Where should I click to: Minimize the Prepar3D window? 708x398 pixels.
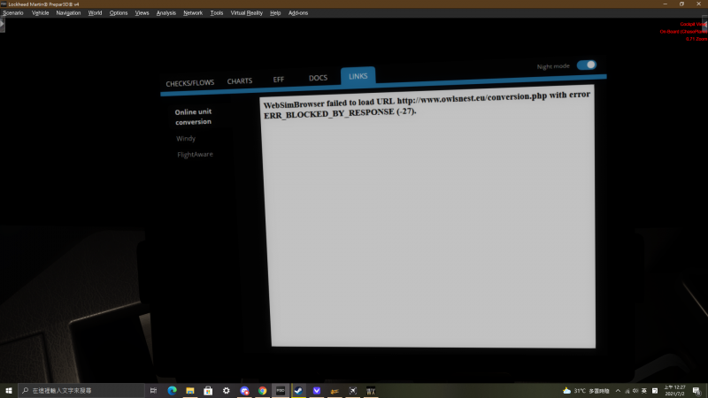(x=666, y=4)
